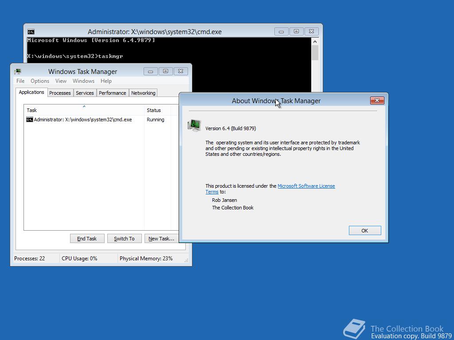Open the Windows menu in Task Manager
The height and width of the screenshot is (340, 454).
click(83, 81)
